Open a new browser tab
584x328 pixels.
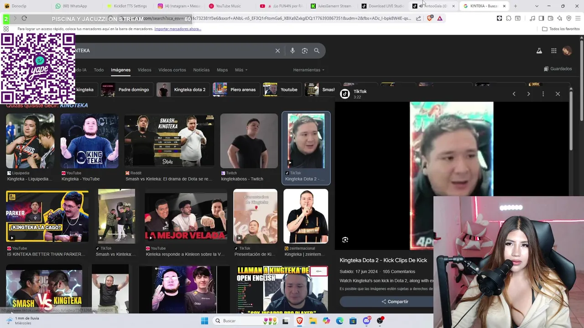516,6
